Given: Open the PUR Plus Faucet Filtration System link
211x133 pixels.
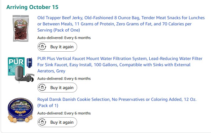Looking at the screenshot, I should 120,65.
